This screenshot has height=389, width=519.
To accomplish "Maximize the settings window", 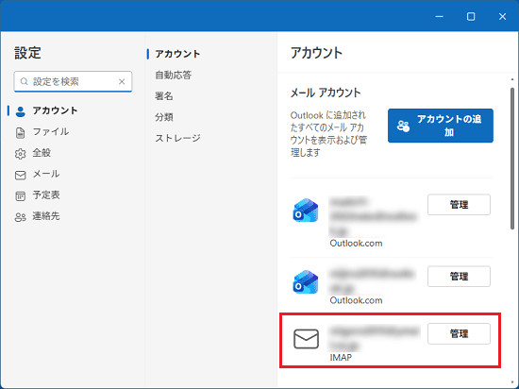I will (471, 17).
